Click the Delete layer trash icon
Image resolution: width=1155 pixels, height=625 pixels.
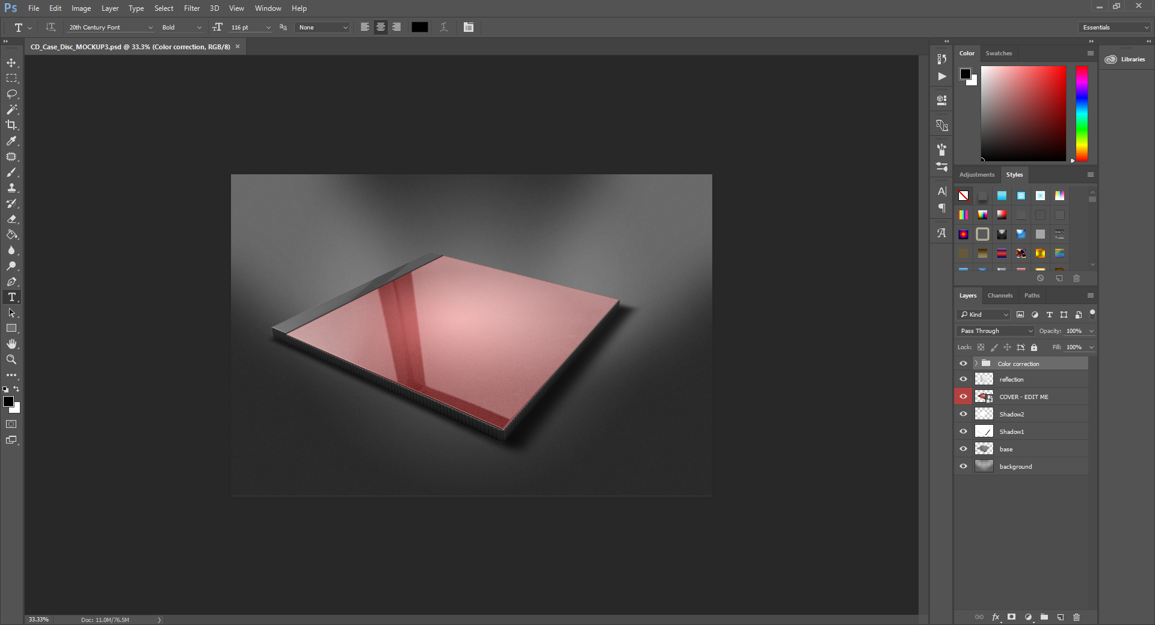click(x=1077, y=617)
